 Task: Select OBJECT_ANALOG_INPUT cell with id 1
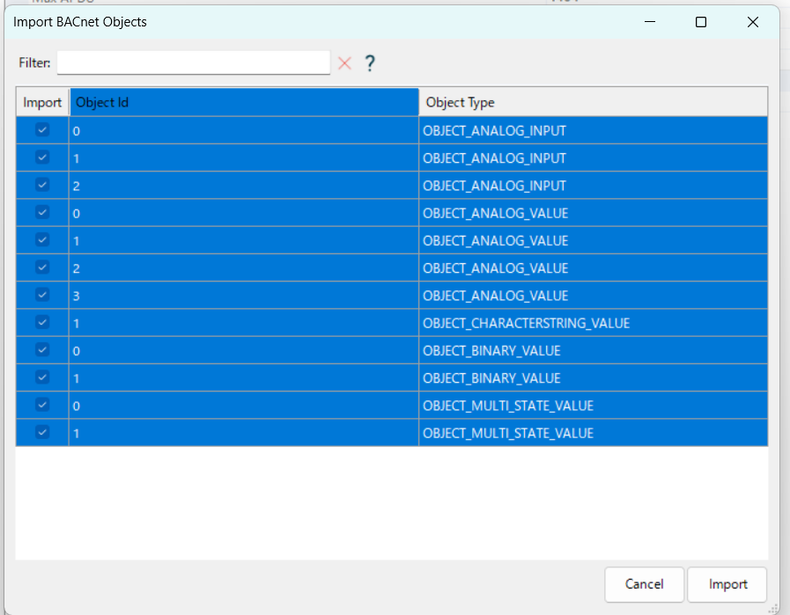pyautogui.click(x=593, y=158)
